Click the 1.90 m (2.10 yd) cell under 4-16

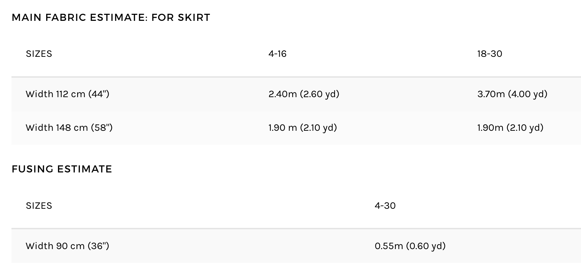point(303,127)
